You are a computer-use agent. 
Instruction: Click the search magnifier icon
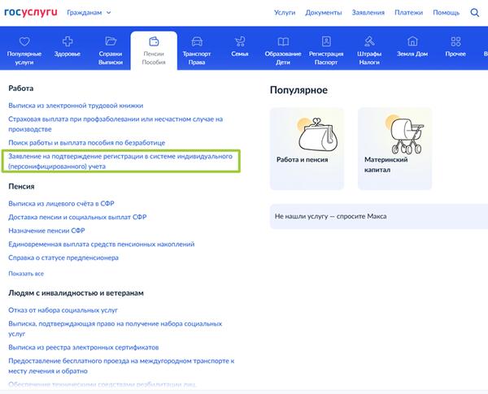(476, 12)
